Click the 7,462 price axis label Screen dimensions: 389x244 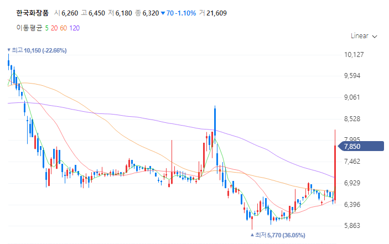coord(352,162)
